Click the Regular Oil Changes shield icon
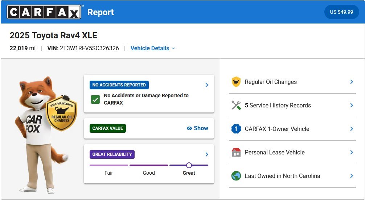Image resolution: width=365 pixels, height=200 pixels. 236,82
